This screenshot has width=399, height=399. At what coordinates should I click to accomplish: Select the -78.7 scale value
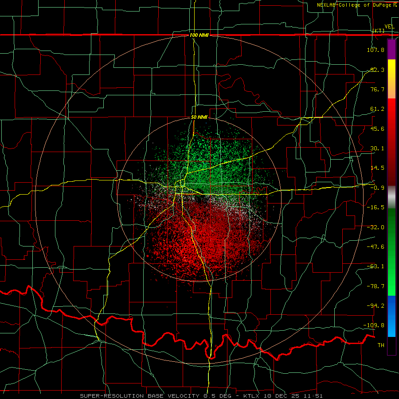(x=376, y=286)
